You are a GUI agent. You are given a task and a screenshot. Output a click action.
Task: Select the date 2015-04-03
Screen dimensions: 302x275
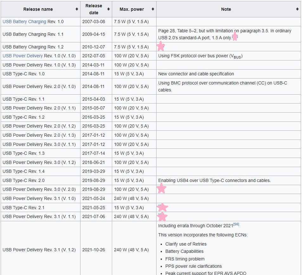tap(93, 99)
